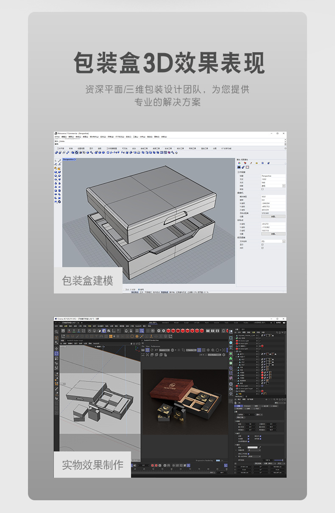This screenshot has width=335, height=513.
Task: Enable the 锁定 checkbox in Rhino properties
Action: (262, 189)
